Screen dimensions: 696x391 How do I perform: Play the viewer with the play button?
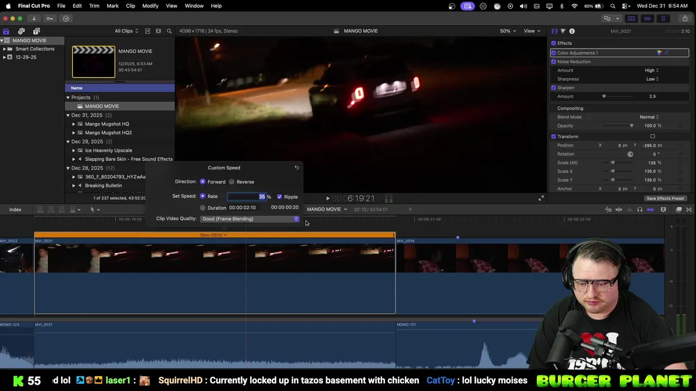tap(327, 199)
